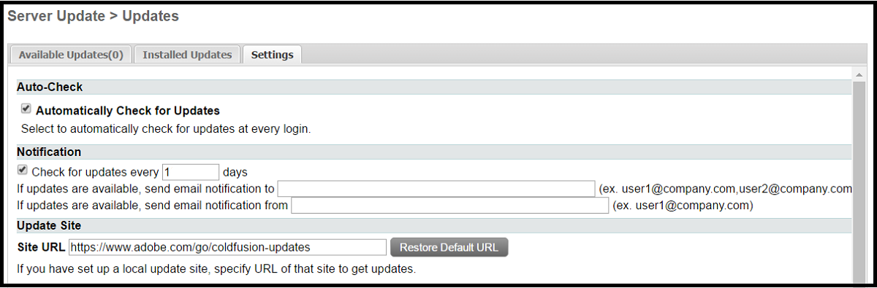Image resolution: width=877 pixels, height=288 pixels.
Task: Click the scrollbar up arrow
Action: tap(859, 74)
